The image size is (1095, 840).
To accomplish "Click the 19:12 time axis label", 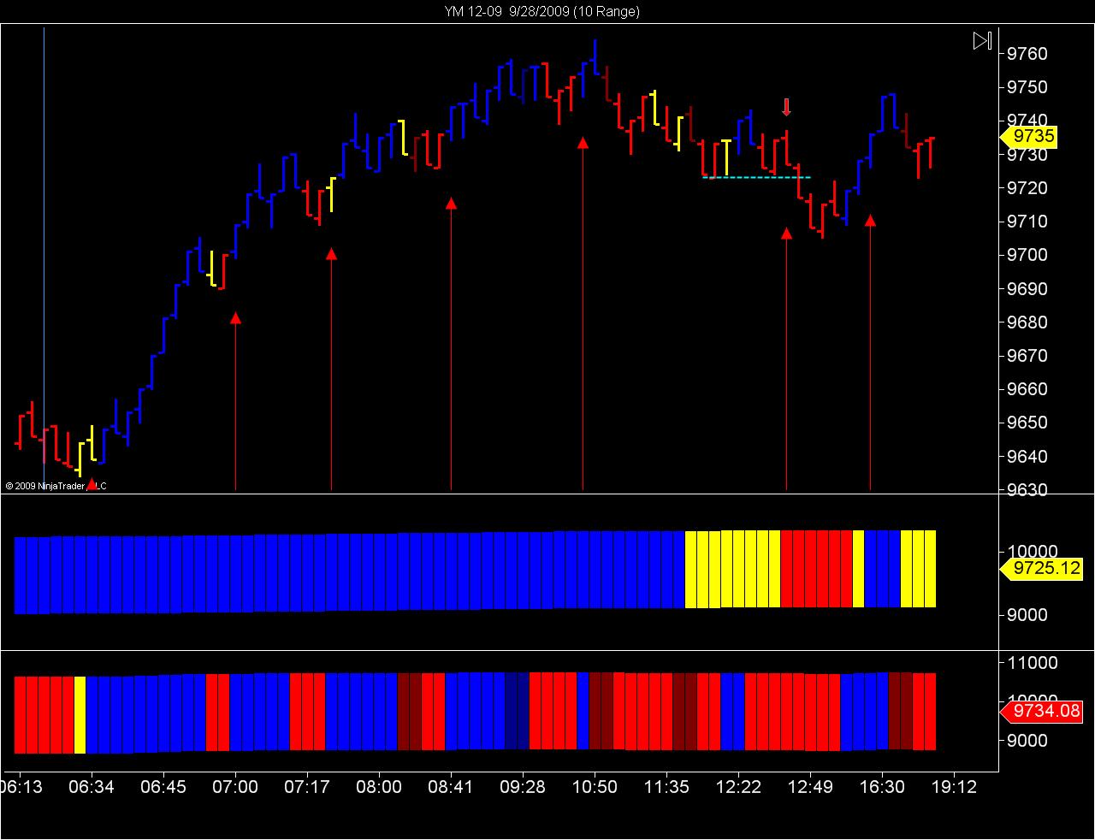I will click(x=954, y=787).
